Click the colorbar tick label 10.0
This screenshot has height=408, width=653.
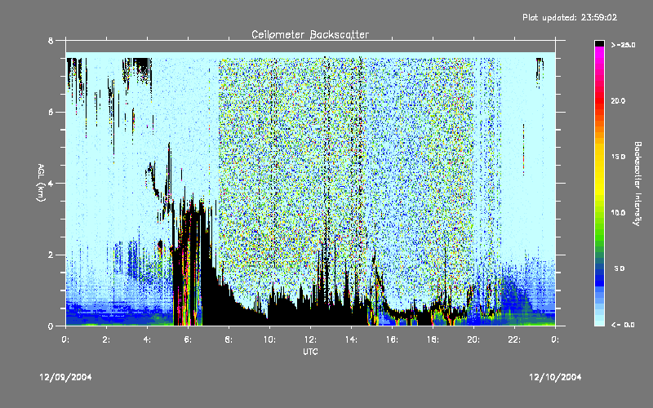[618, 213]
